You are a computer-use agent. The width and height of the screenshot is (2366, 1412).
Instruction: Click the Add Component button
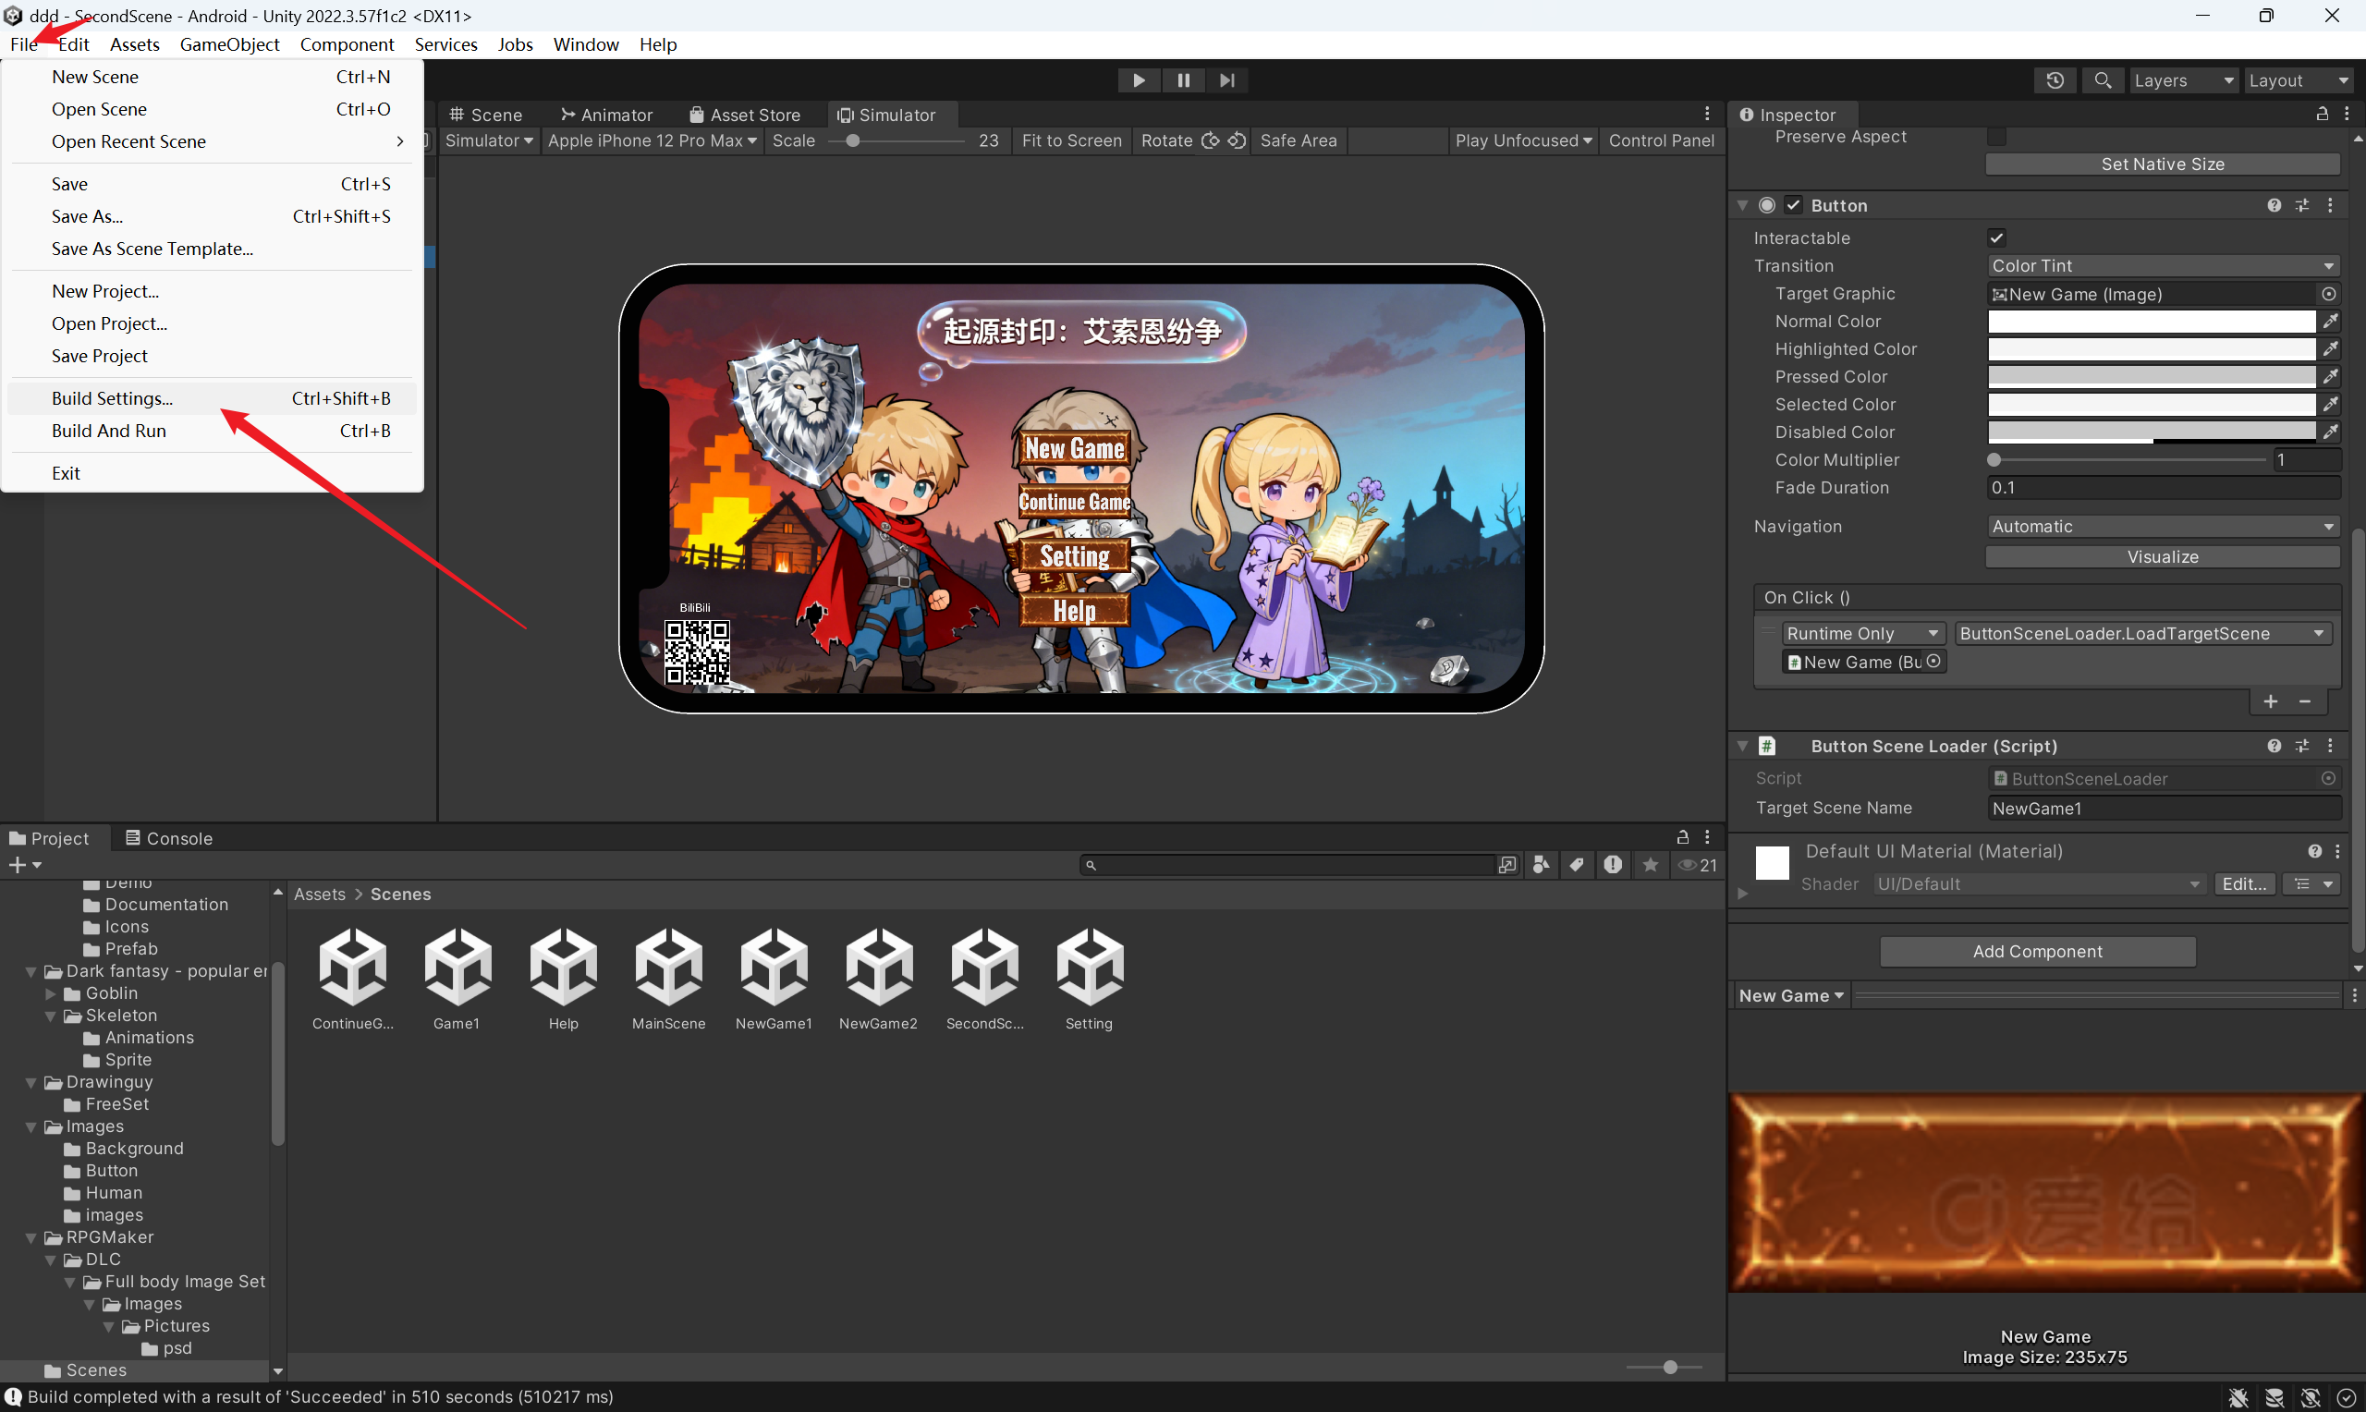click(2038, 952)
